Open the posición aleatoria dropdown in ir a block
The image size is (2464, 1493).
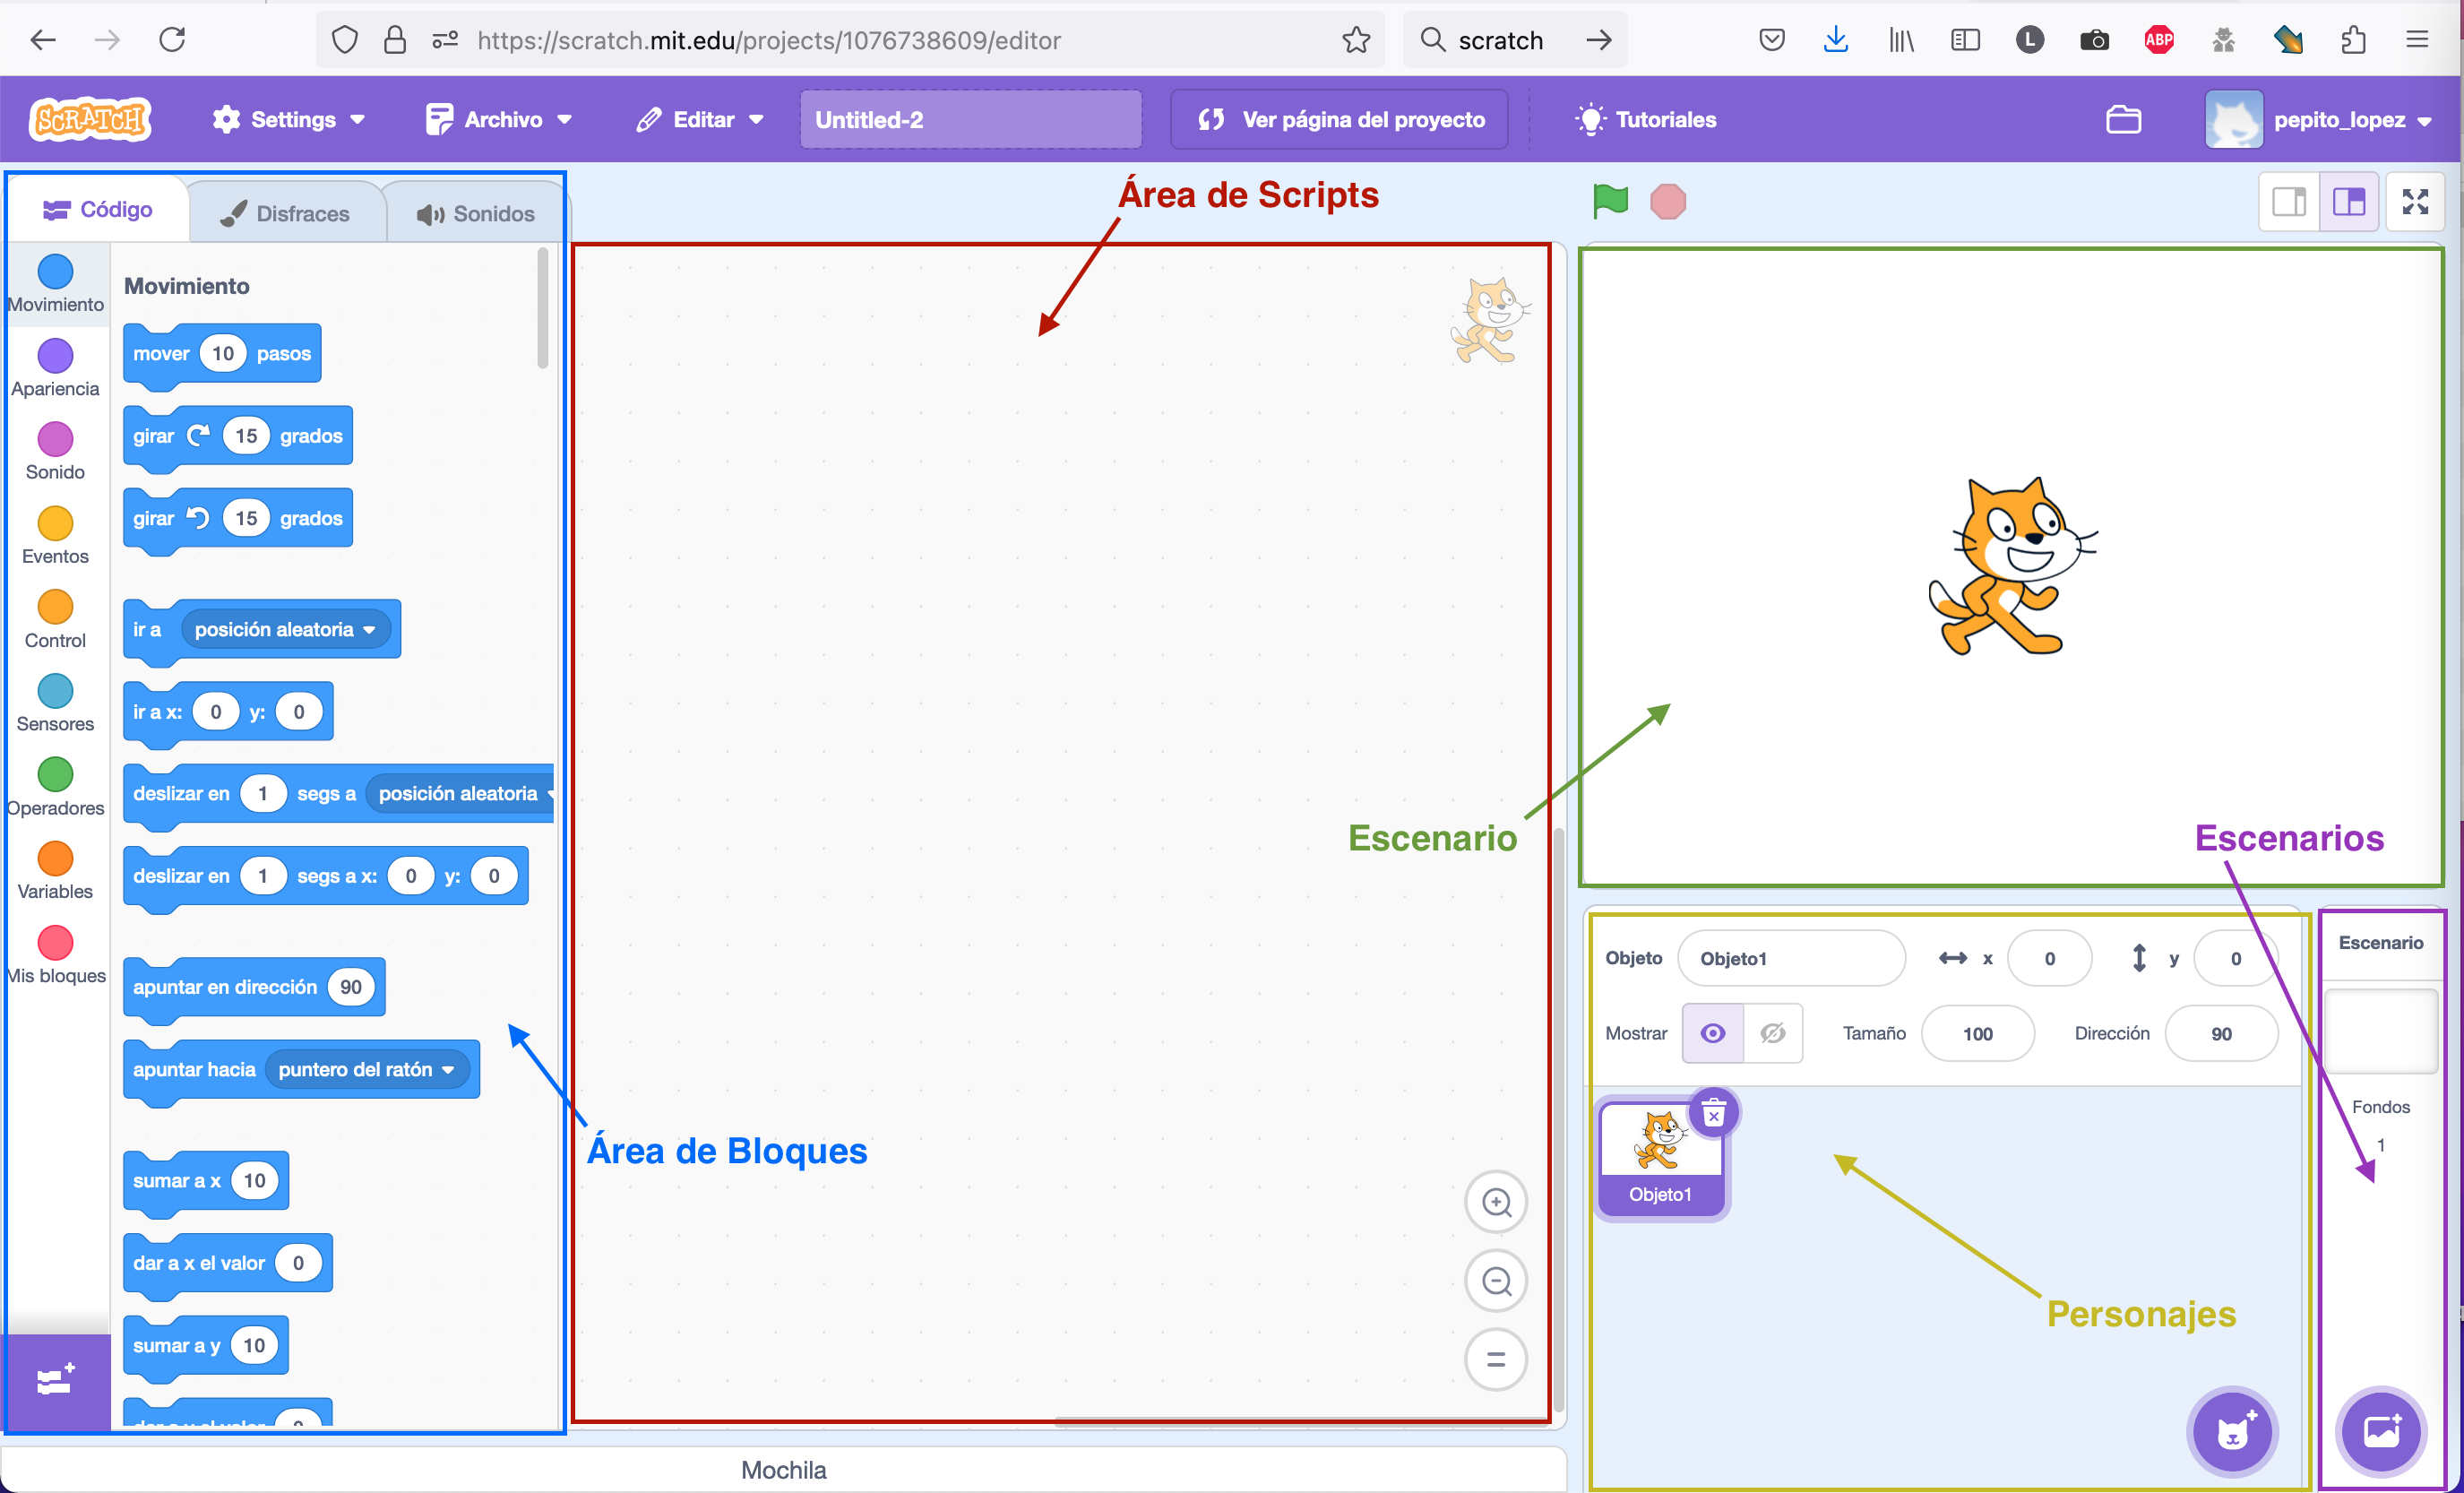click(370, 629)
